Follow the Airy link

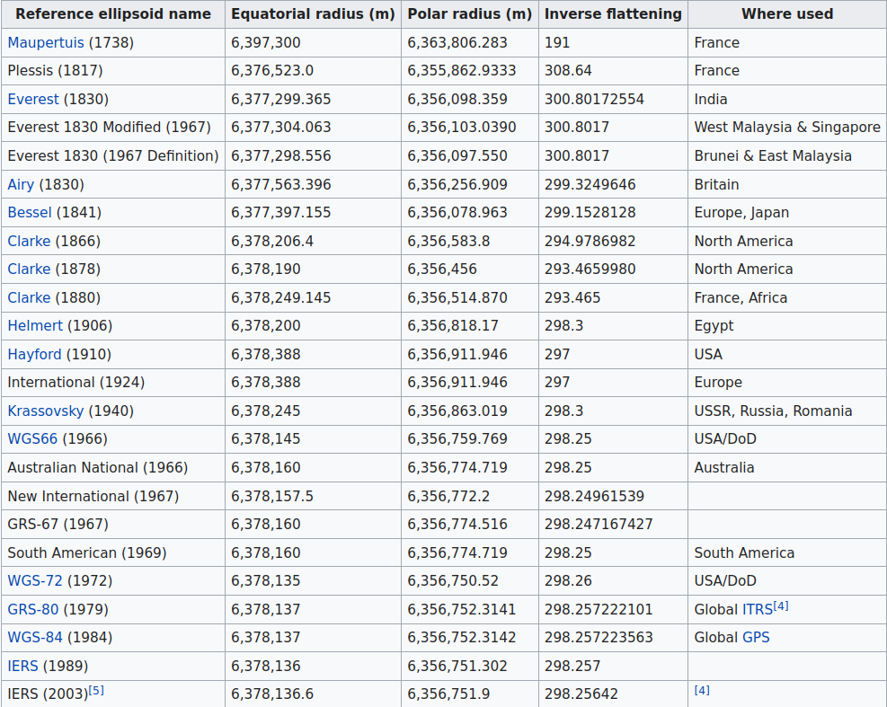point(21,185)
